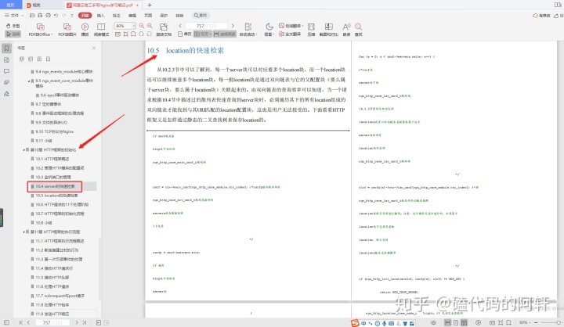This screenshot has height=327, width=564.
Task: Click 全文翻译 full translation button
Action: pyautogui.click(x=290, y=34)
